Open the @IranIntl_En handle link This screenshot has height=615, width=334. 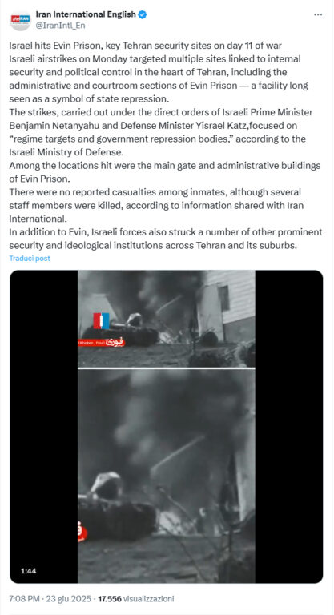tap(60, 26)
